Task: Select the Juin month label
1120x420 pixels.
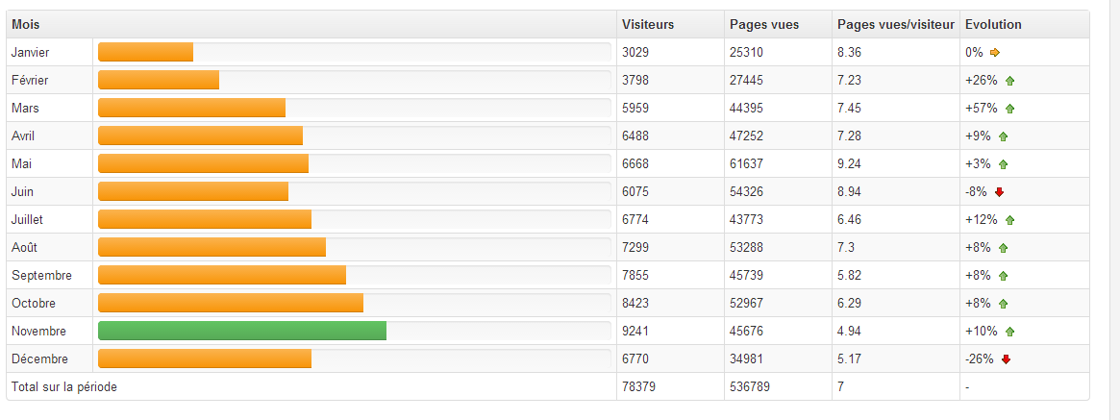Action: coord(22,191)
